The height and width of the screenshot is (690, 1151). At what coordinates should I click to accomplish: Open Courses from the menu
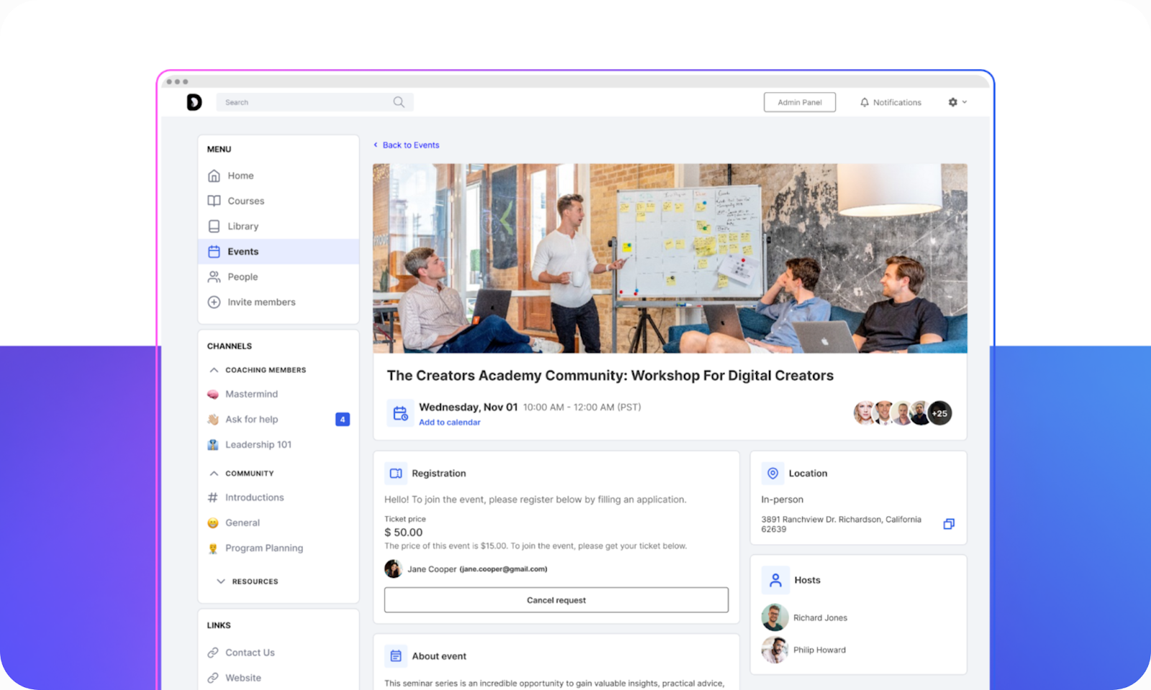tap(278, 201)
